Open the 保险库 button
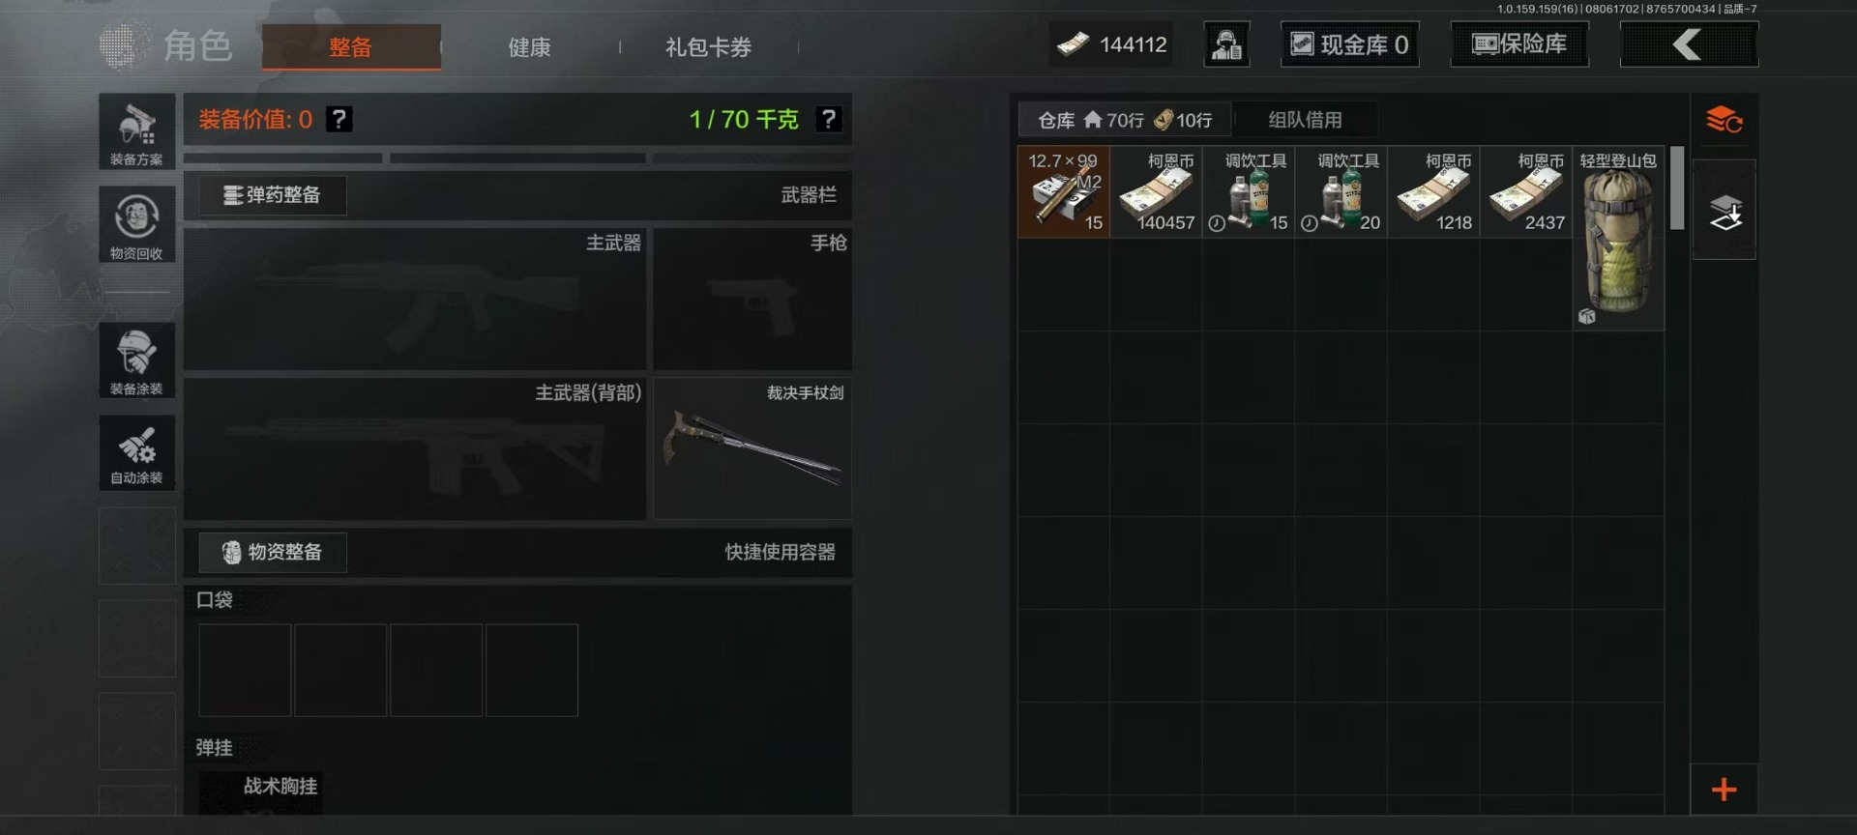The width and height of the screenshot is (1857, 835). [x=1519, y=44]
